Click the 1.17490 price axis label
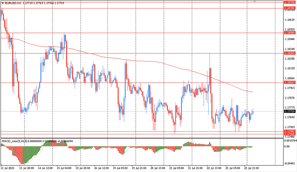Viewport: 297px width, 172px height. 290,137
